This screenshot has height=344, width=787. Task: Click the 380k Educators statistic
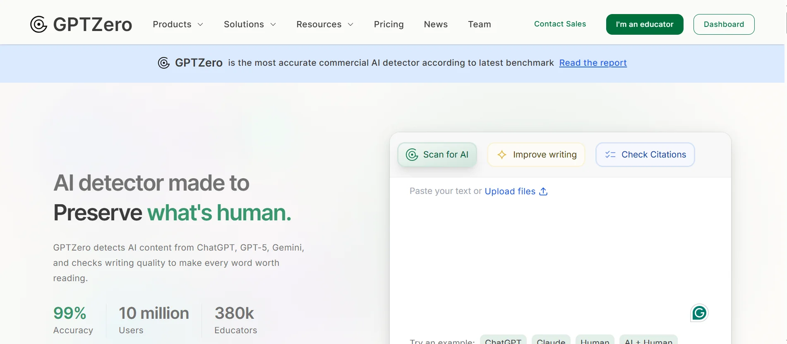point(235,320)
